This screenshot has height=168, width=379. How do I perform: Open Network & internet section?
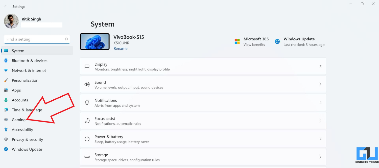[29, 71]
